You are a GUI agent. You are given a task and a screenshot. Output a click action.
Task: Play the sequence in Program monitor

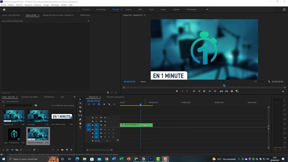204,91
